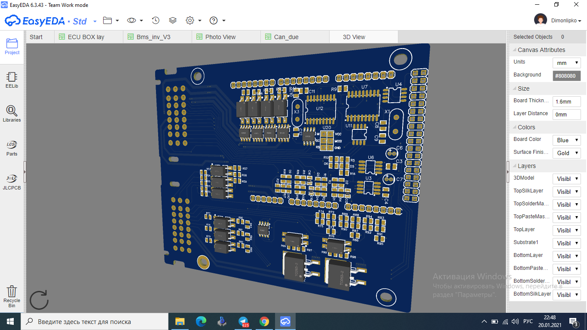Open the JLCPCB order icon
This screenshot has width=587, height=330.
(x=12, y=182)
